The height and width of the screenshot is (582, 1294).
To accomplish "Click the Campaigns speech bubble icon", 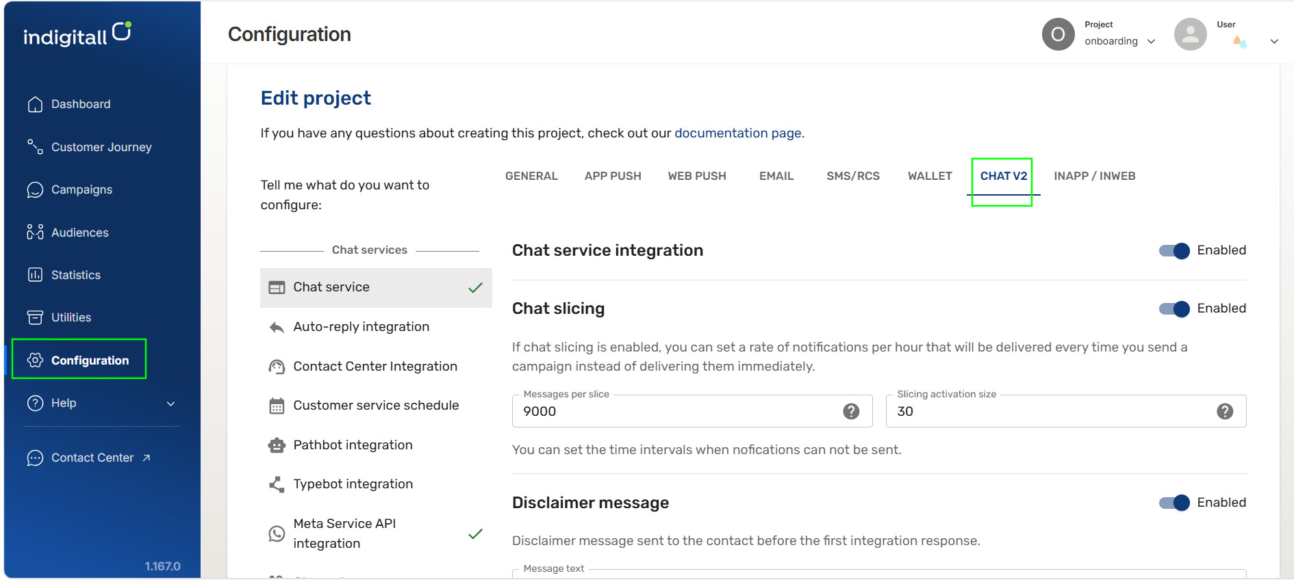I will pyautogui.click(x=35, y=189).
